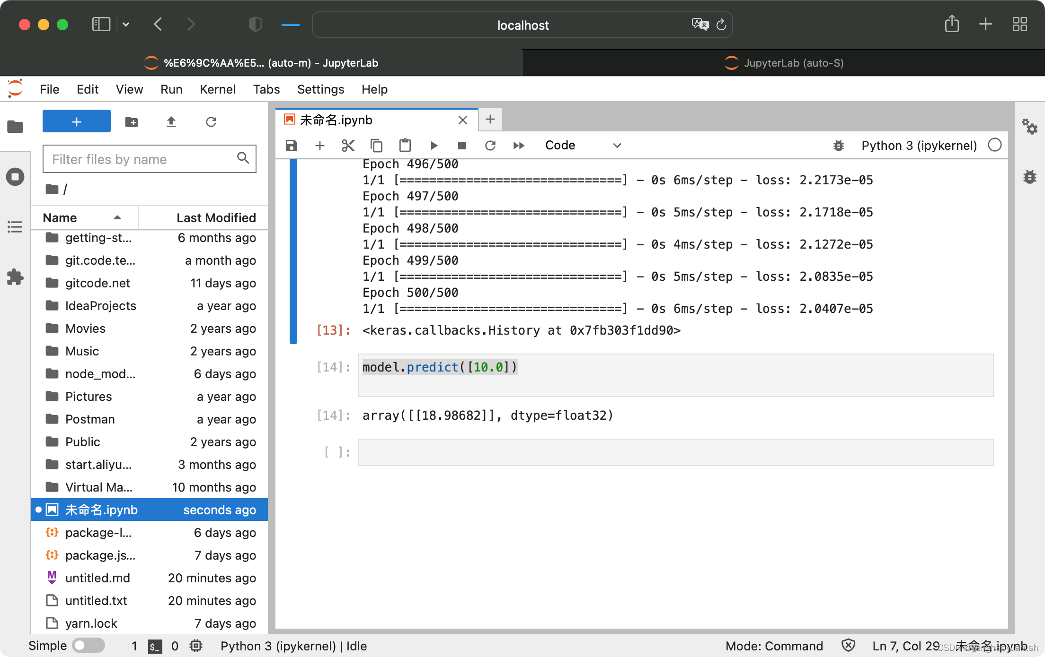Open Safari tab overview grid
1045x657 pixels.
(x=1020, y=24)
